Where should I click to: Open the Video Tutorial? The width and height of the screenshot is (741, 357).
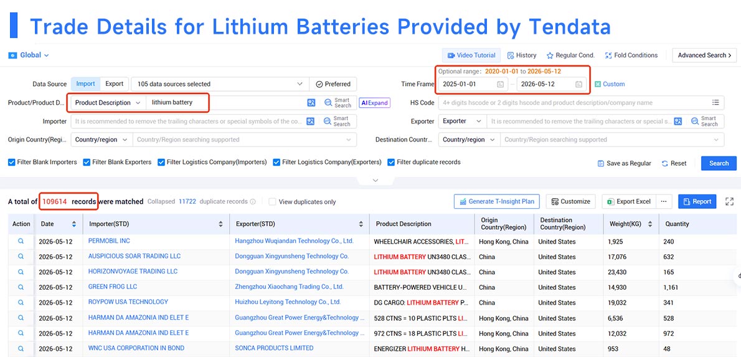coord(471,55)
